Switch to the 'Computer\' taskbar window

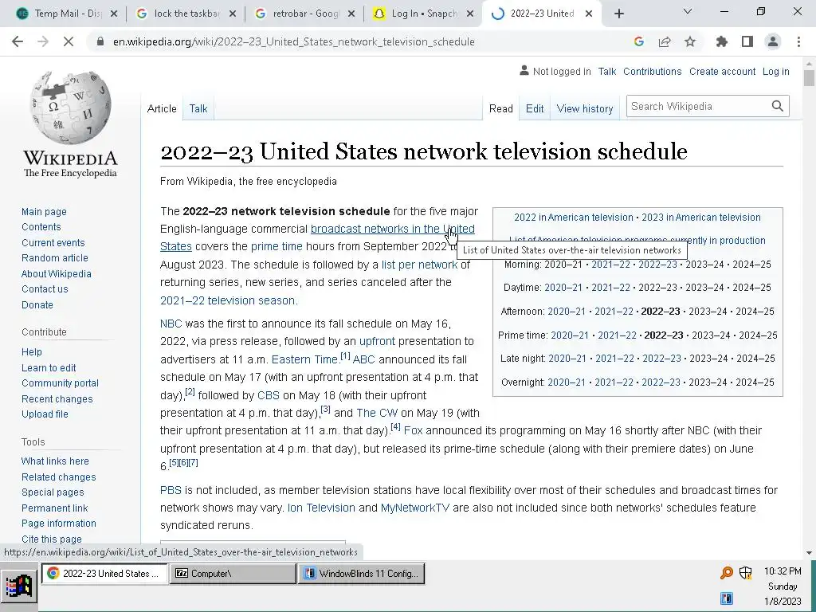(233, 574)
